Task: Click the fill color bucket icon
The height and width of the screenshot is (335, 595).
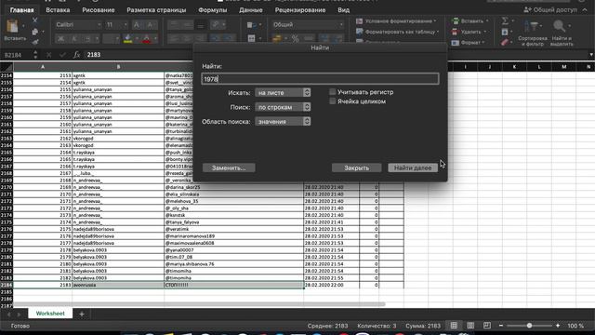Action: pos(128,39)
